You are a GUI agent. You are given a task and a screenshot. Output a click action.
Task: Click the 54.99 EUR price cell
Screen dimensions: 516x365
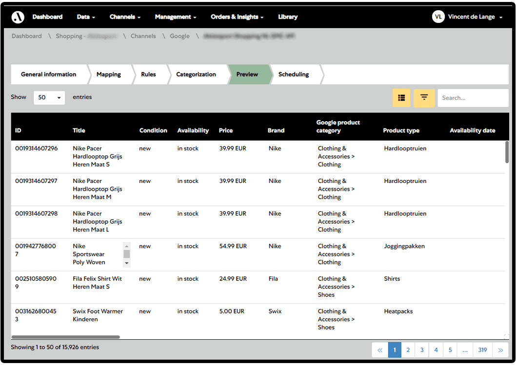point(233,246)
